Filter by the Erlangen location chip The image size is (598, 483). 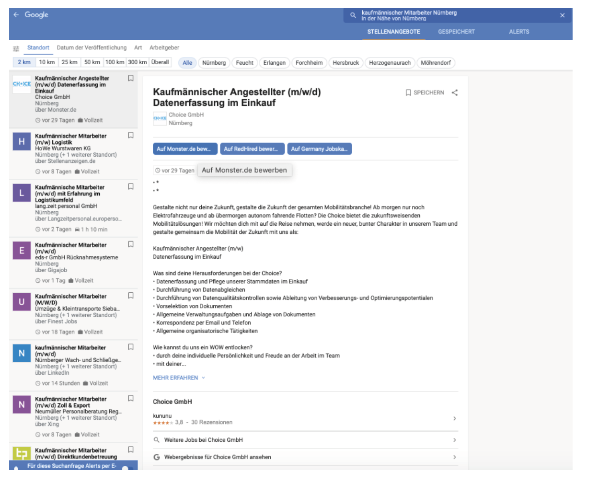(275, 63)
